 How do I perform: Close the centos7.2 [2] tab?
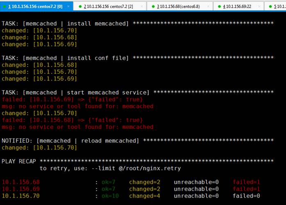pyautogui.click(x=142, y=7)
